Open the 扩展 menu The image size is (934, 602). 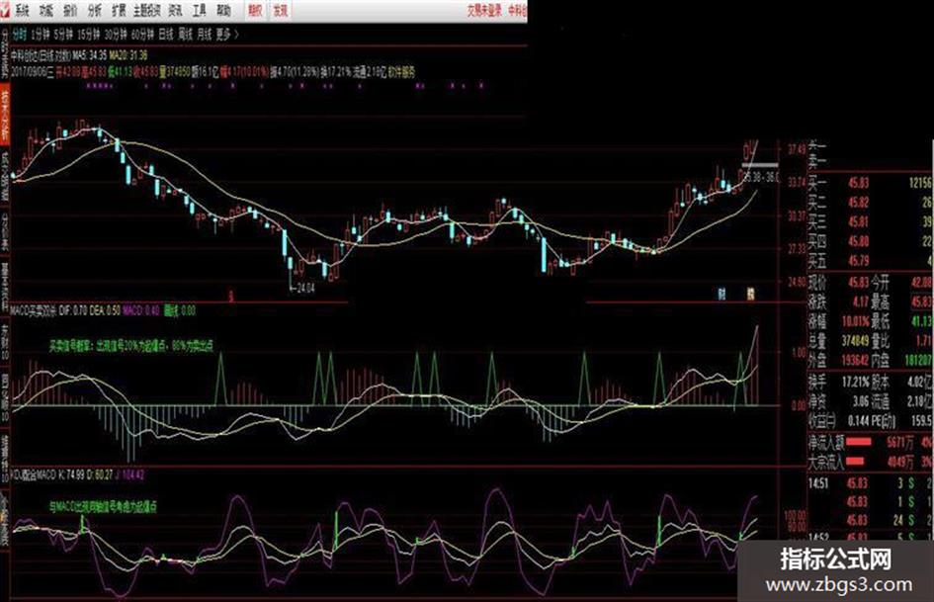(x=119, y=11)
